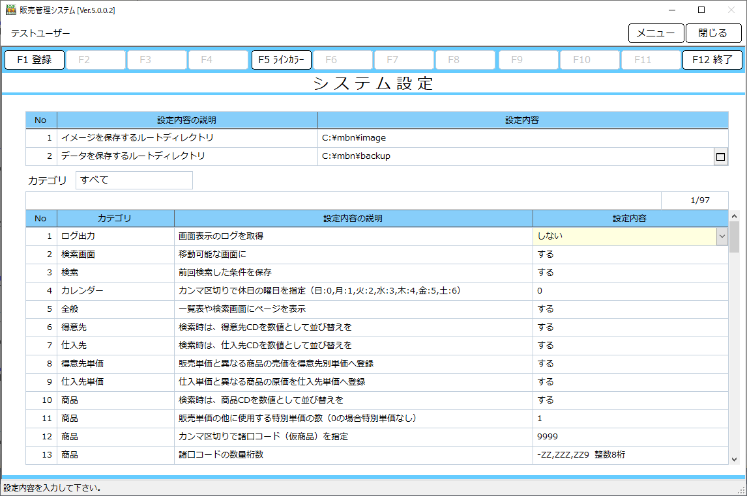Click scrollbar down arrow of settings list
This screenshot has height=496, width=747.
pos(734,460)
